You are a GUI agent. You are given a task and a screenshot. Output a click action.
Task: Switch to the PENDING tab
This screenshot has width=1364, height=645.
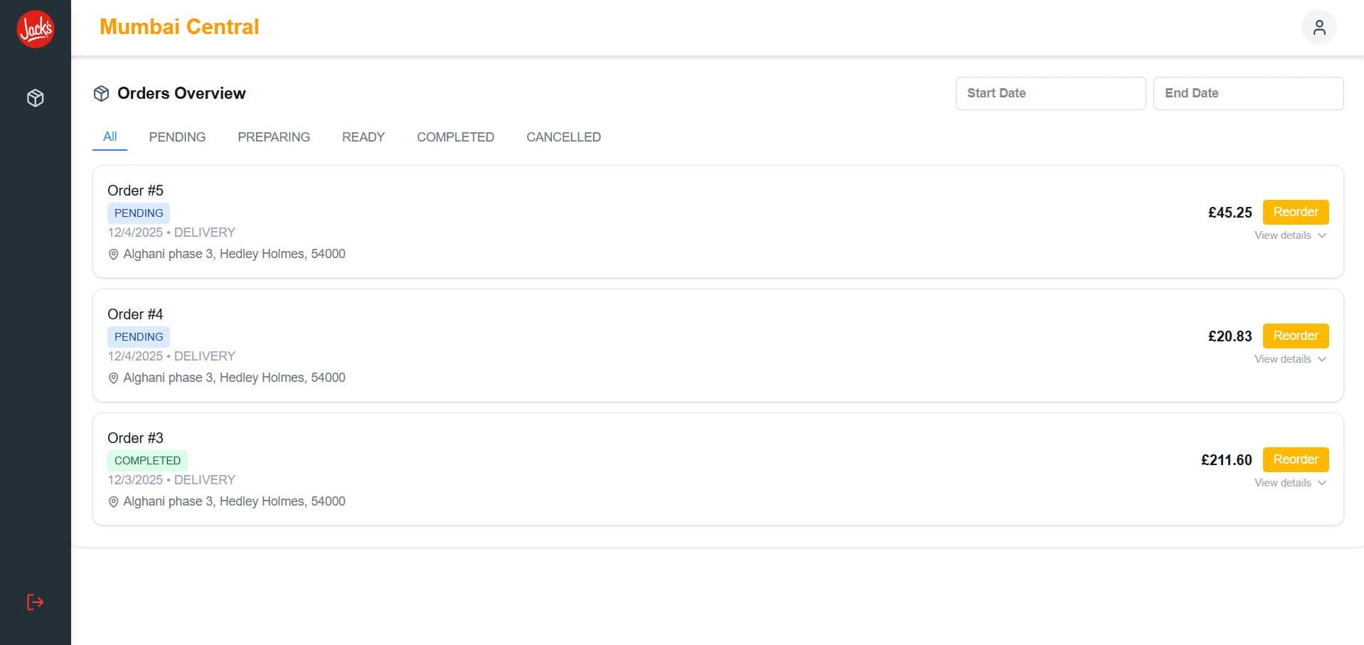tap(177, 137)
